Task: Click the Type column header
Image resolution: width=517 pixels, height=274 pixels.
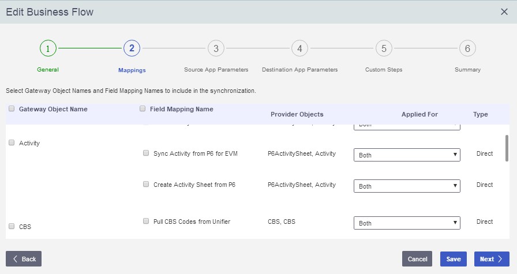Action: [481, 114]
